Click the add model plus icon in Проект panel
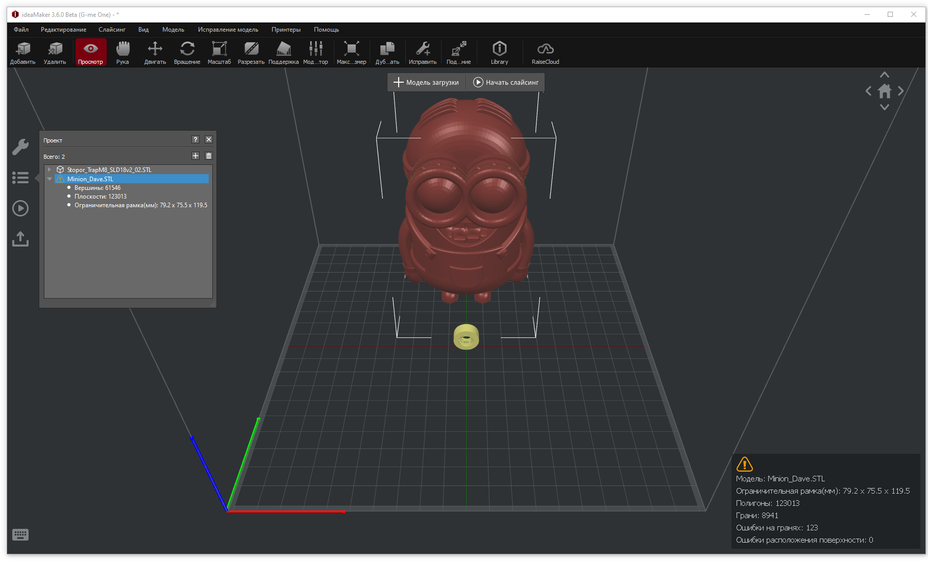The image size is (928, 561). point(196,156)
